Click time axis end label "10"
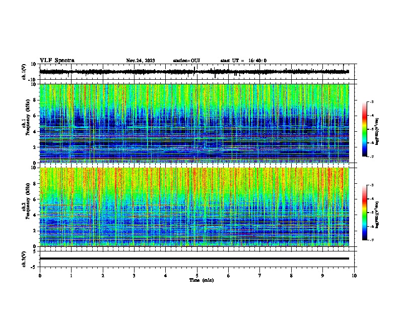Image resolution: width=399 pixels, height=309 pixels. [x=354, y=276]
